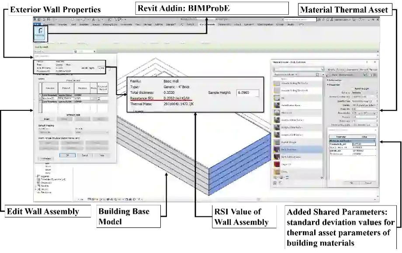
Task: Select the Asphalt Shingle material row
Action: pyautogui.click(x=297, y=142)
